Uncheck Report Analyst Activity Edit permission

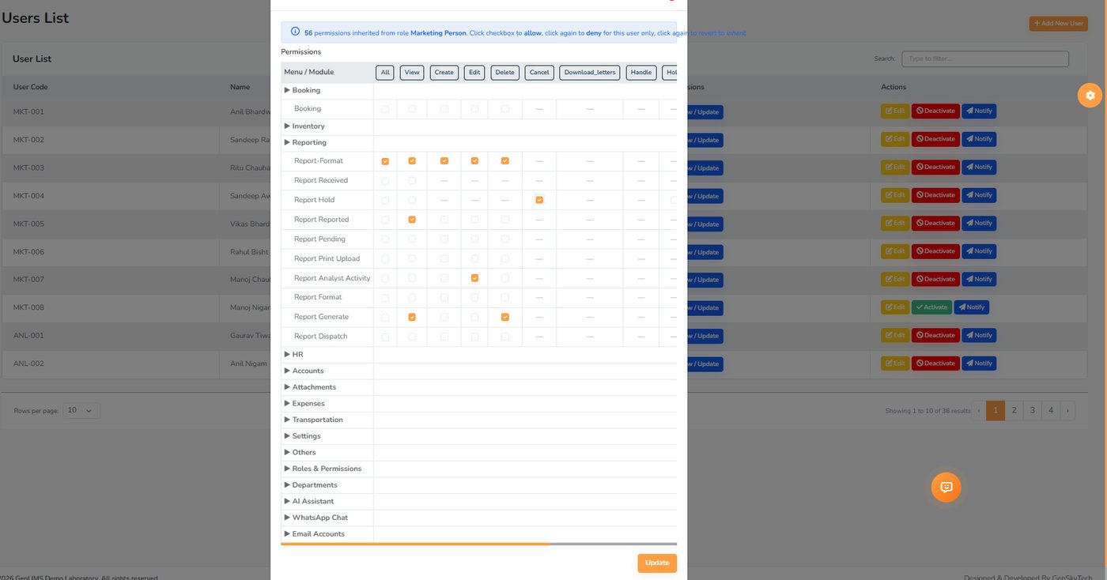coord(474,278)
